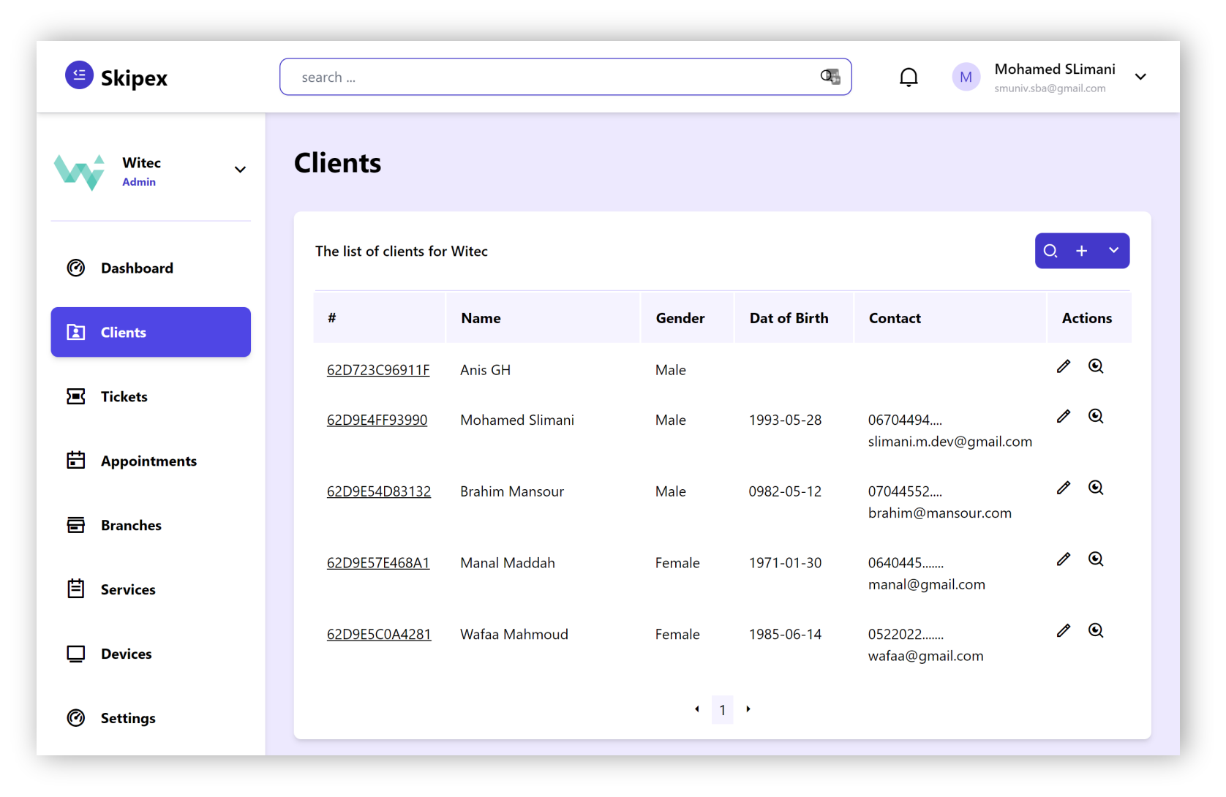Go to Appointments section

(x=148, y=461)
